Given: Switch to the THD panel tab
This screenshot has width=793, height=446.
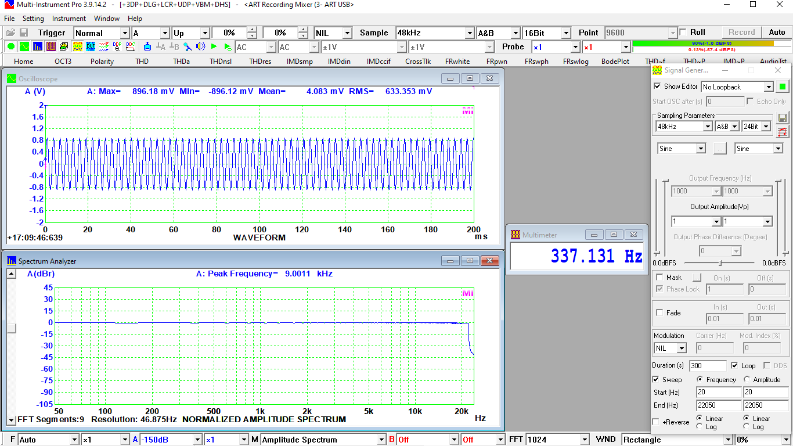Looking at the screenshot, I should (142, 61).
